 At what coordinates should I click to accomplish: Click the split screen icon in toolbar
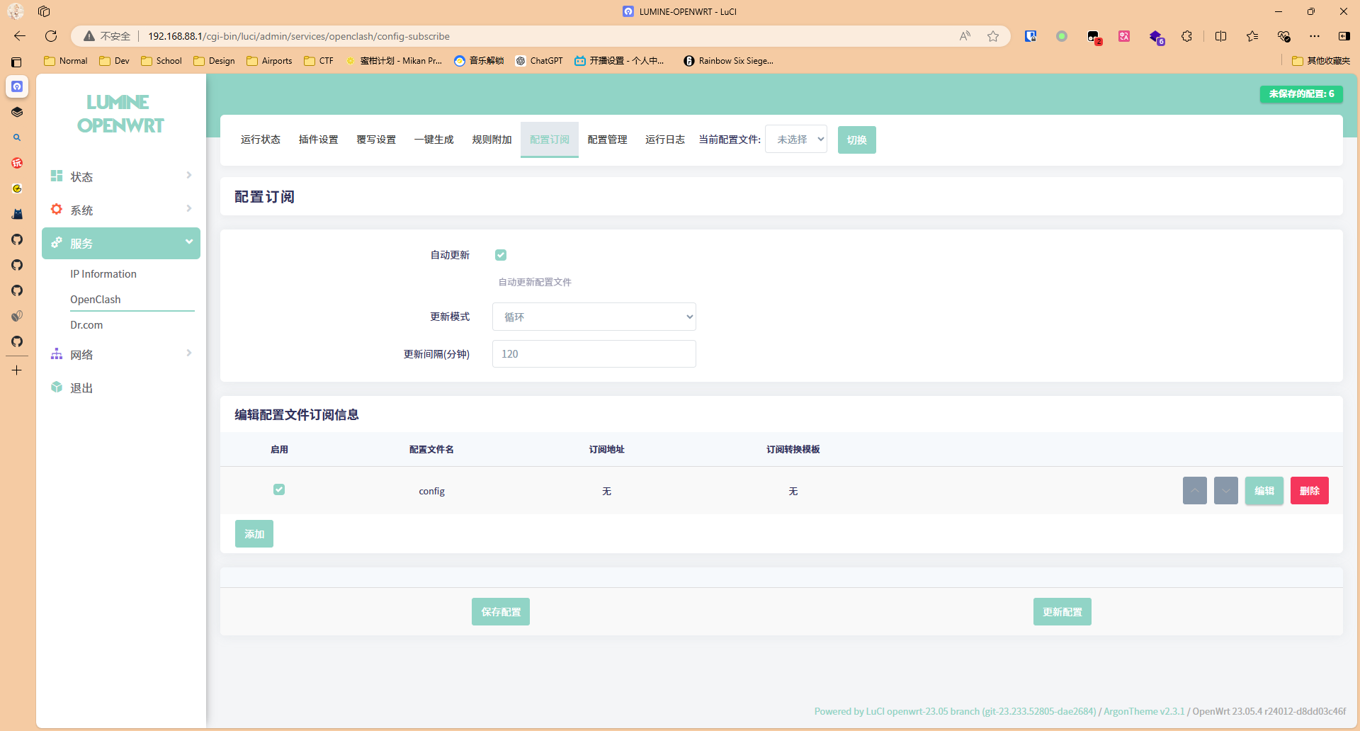[x=1220, y=36]
